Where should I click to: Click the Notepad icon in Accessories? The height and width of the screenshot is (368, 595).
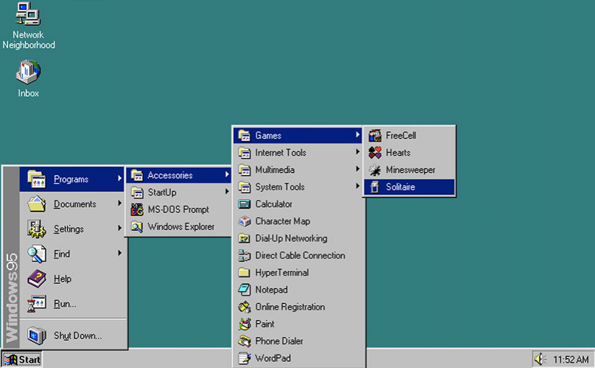(244, 290)
